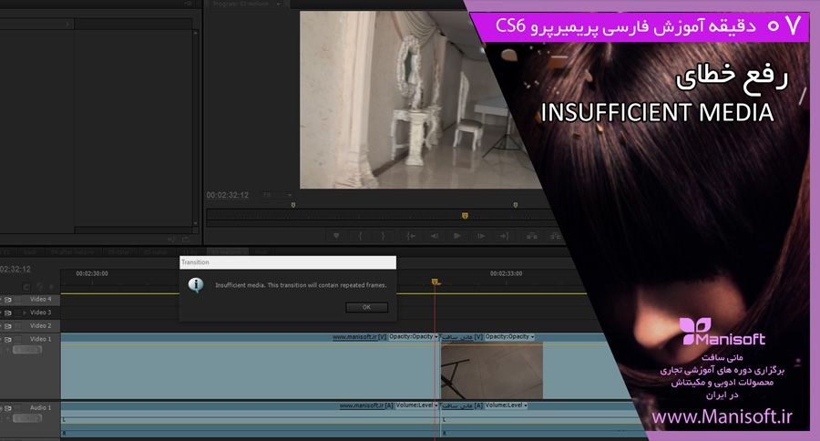Image resolution: width=820 pixels, height=441 pixels.
Task: Toggle sync lock box on Audio 1
Action: (x=18, y=408)
